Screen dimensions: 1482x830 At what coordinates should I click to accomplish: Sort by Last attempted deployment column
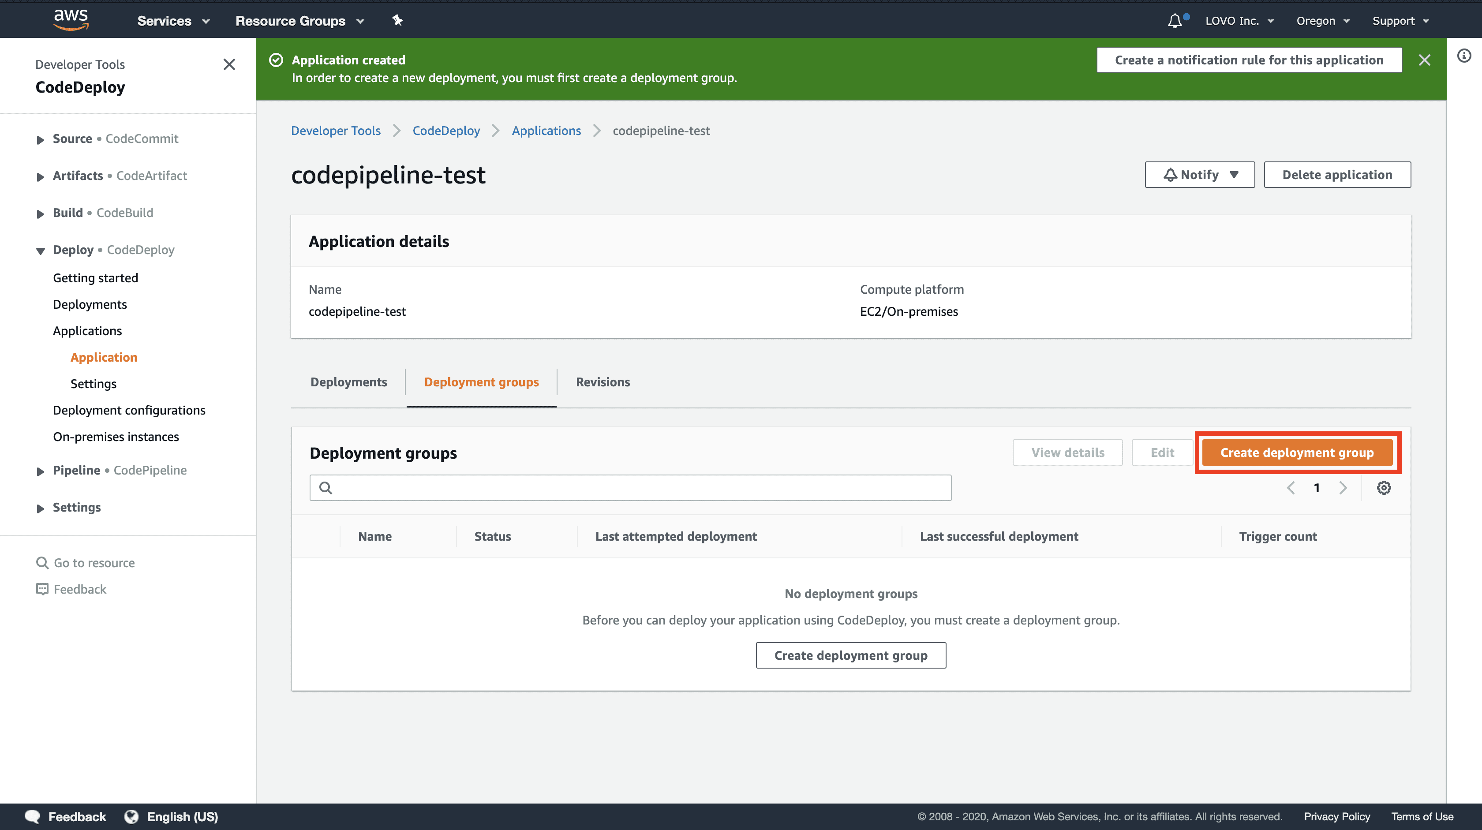pos(676,536)
